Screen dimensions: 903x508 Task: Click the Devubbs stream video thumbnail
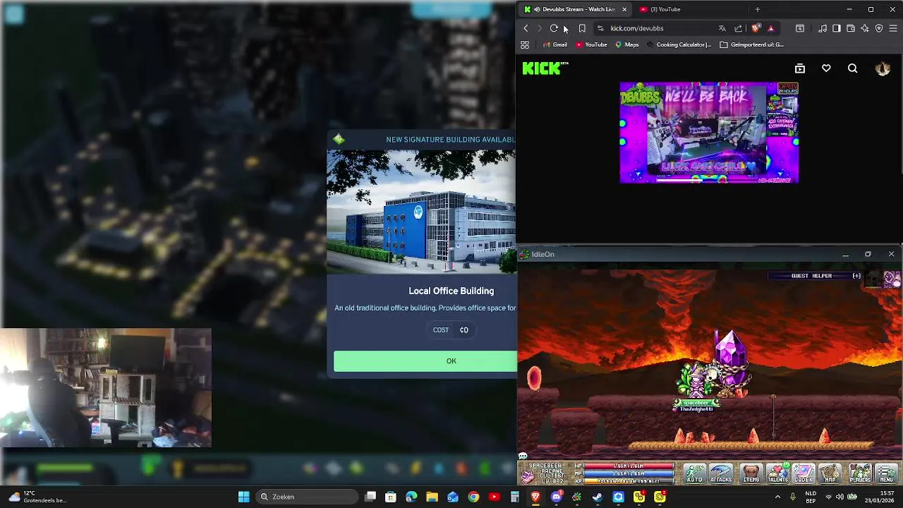tap(709, 133)
